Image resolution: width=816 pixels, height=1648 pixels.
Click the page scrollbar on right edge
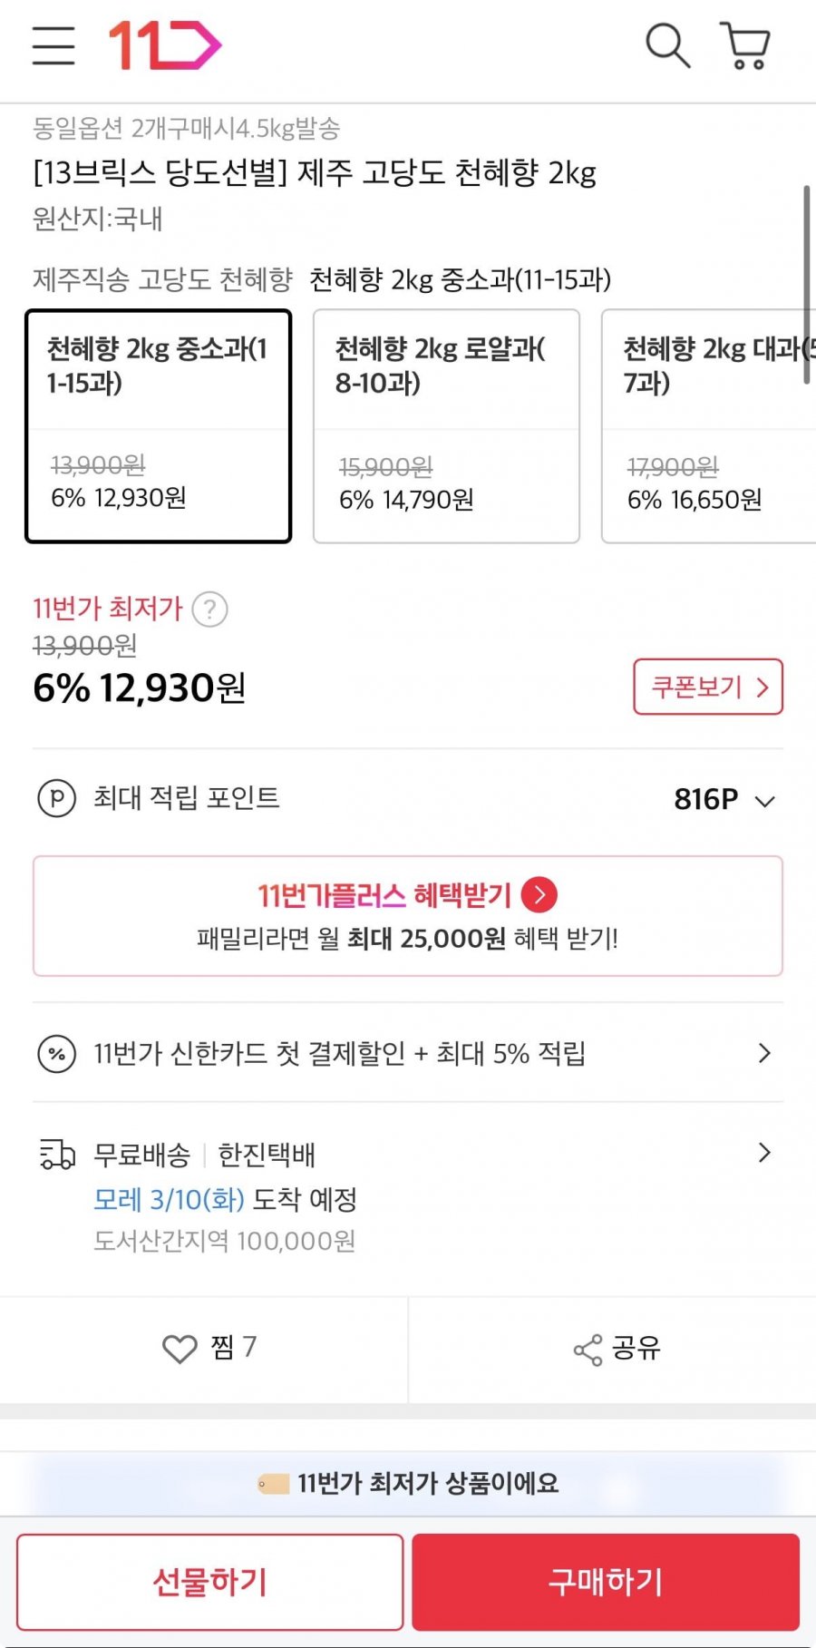pos(806,285)
